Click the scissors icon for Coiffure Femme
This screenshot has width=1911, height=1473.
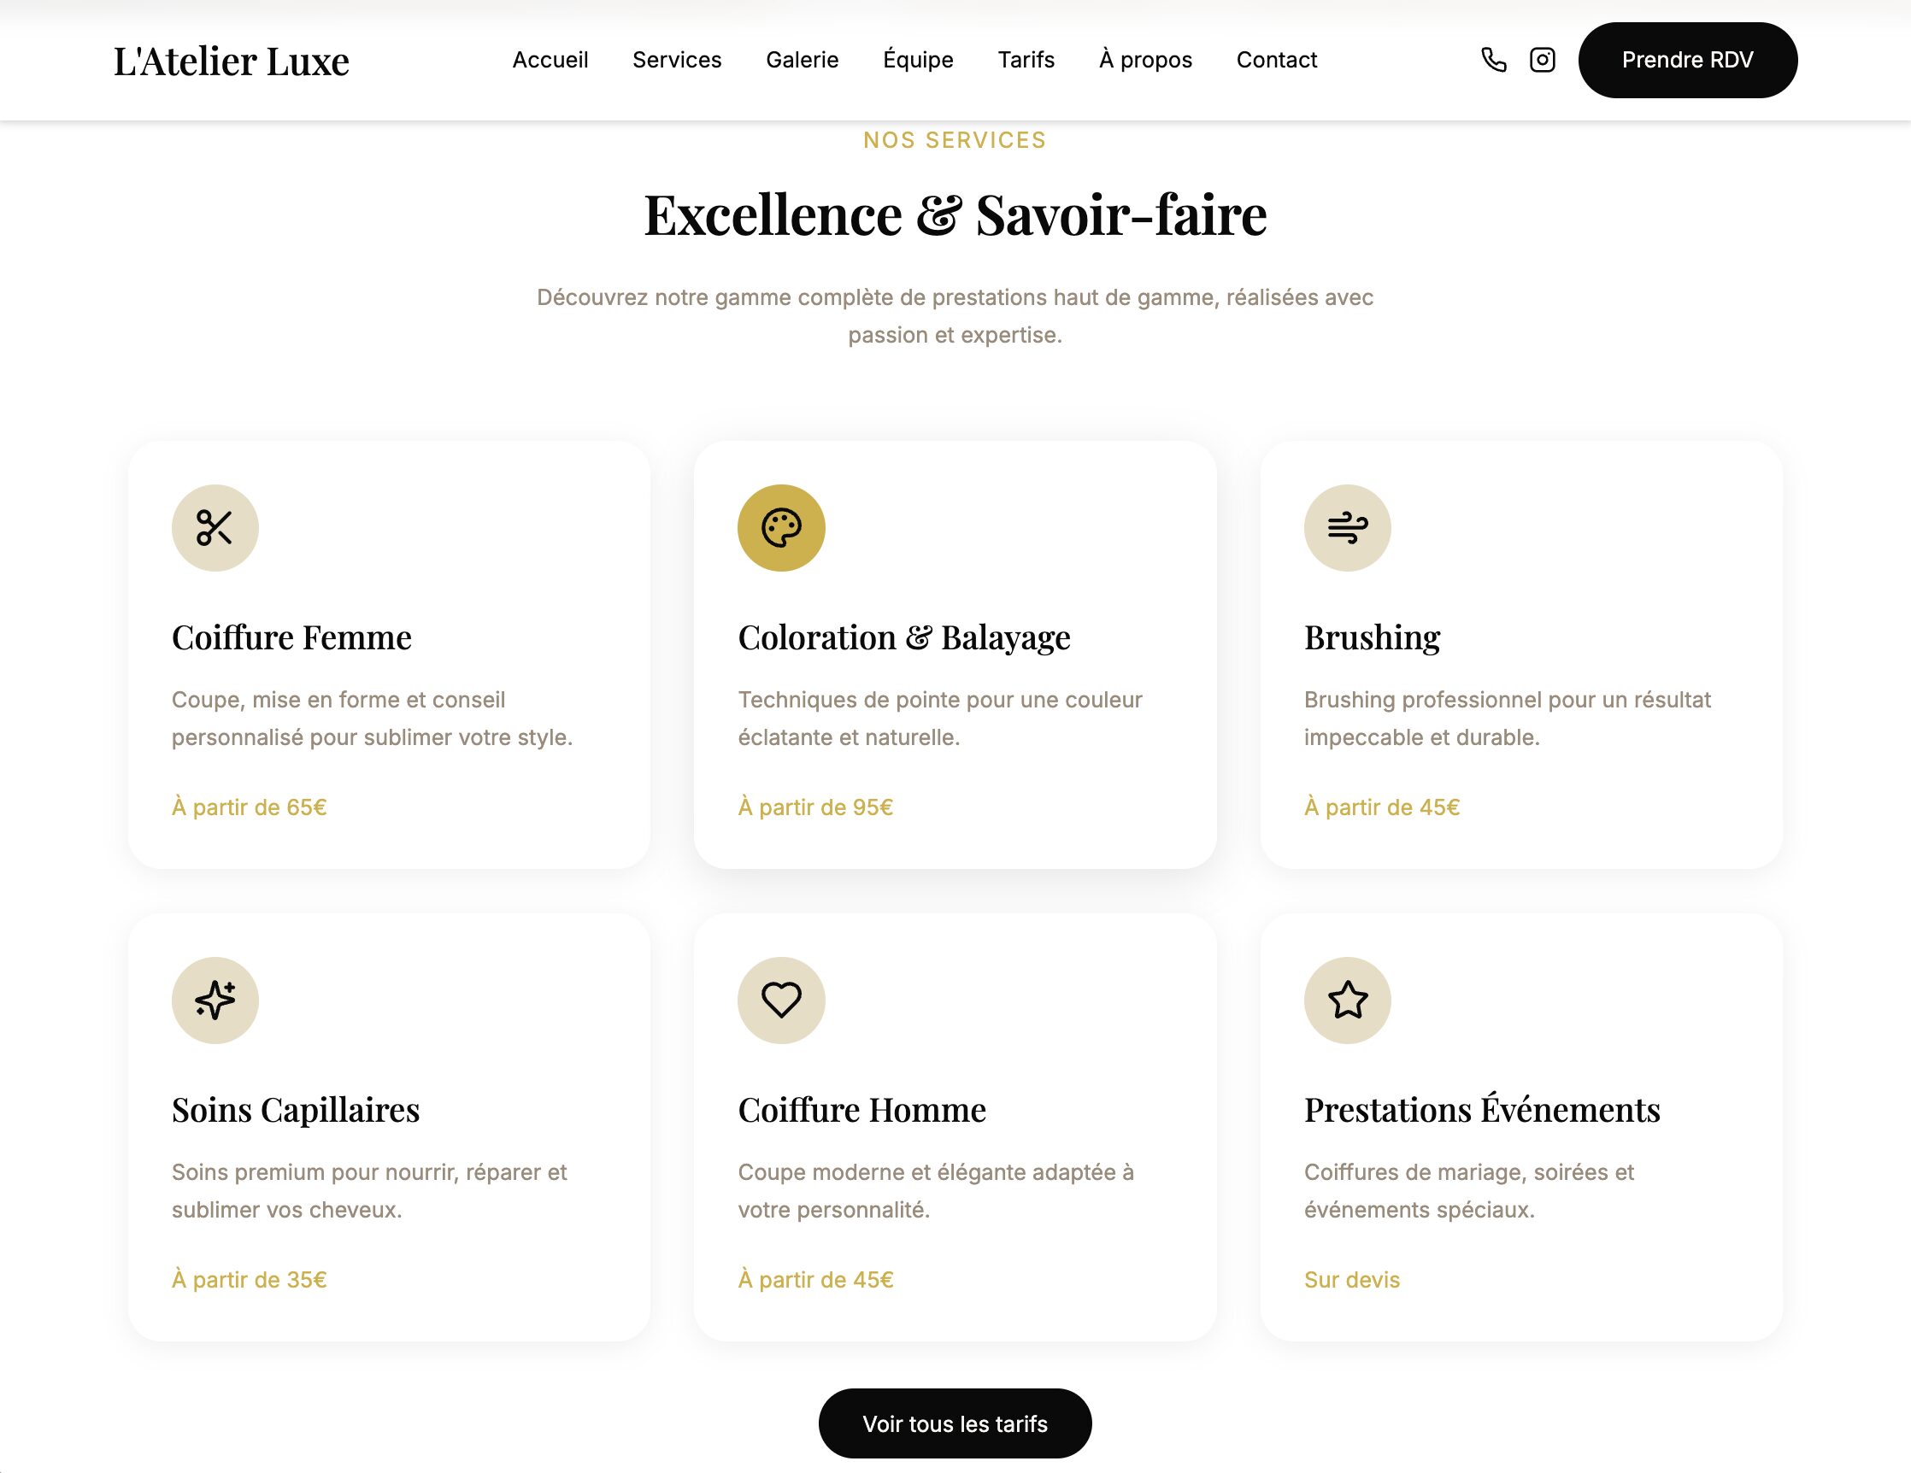pos(215,528)
